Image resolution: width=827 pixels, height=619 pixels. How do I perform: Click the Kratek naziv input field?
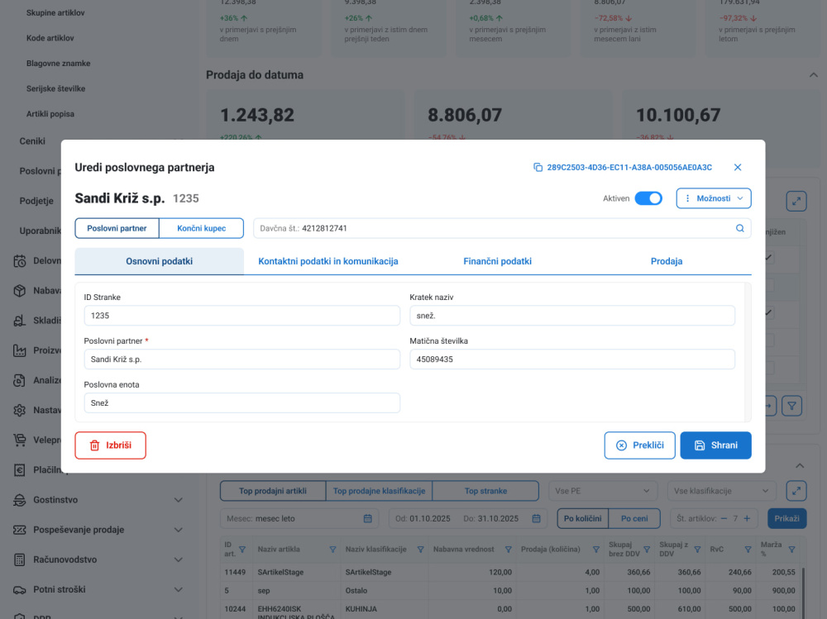coord(572,316)
